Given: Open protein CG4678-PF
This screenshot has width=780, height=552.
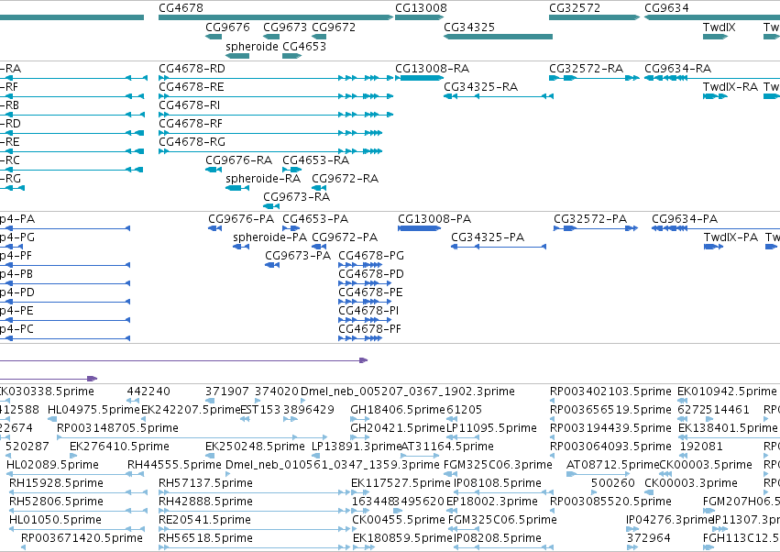Looking at the screenshot, I should click(369, 329).
